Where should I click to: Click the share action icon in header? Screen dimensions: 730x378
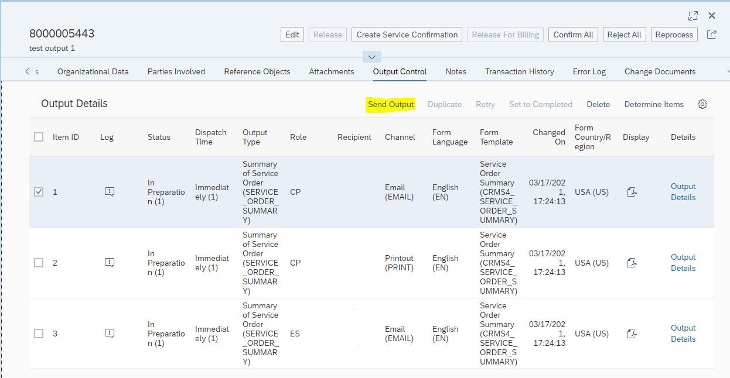712,35
